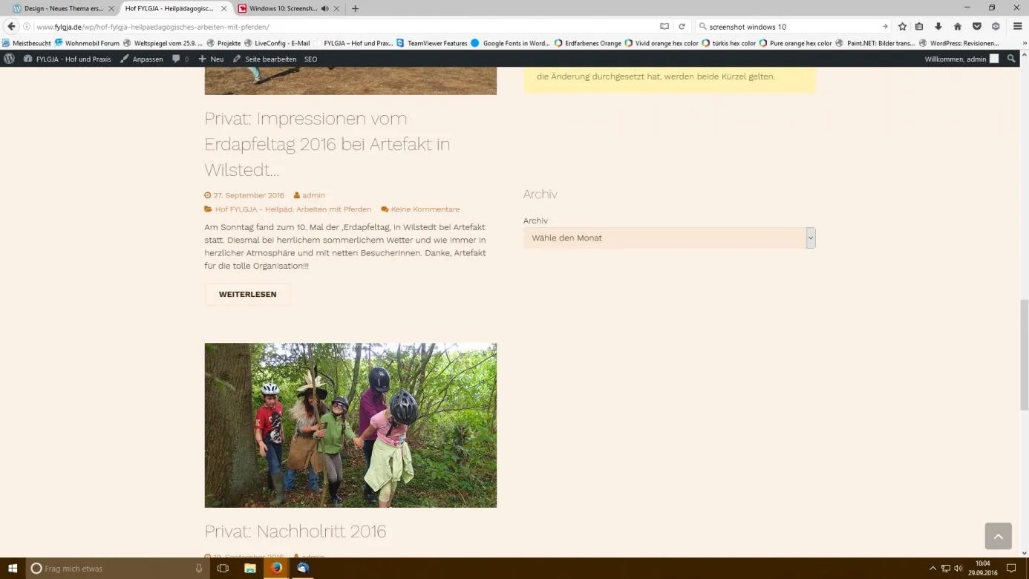Viewport: 1029px width, 579px height.
Task: Open the Firefox downloads arrow
Action: click(938, 27)
